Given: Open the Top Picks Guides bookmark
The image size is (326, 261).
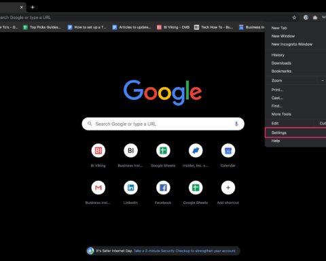Looking at the screenshot, I should (x=42, y=27).
